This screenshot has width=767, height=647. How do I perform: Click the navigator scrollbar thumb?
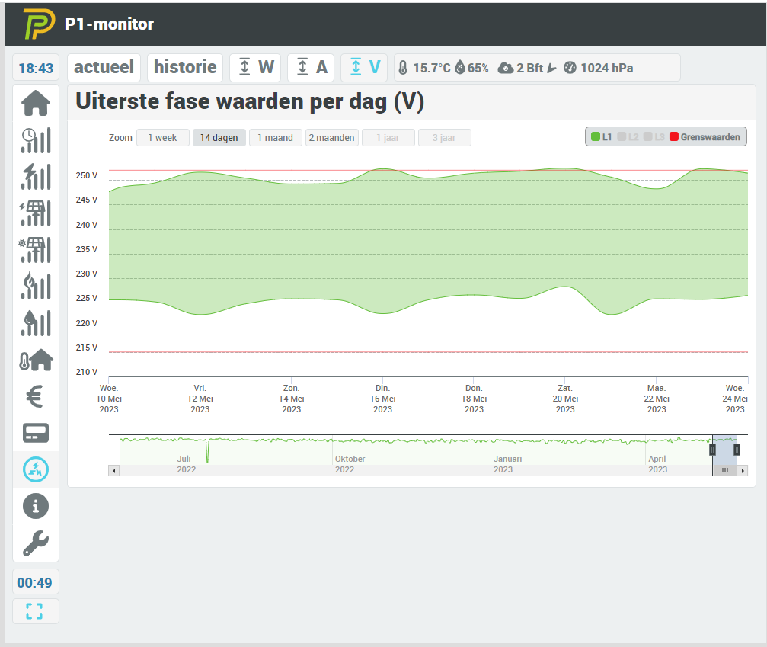coord(724,471)
